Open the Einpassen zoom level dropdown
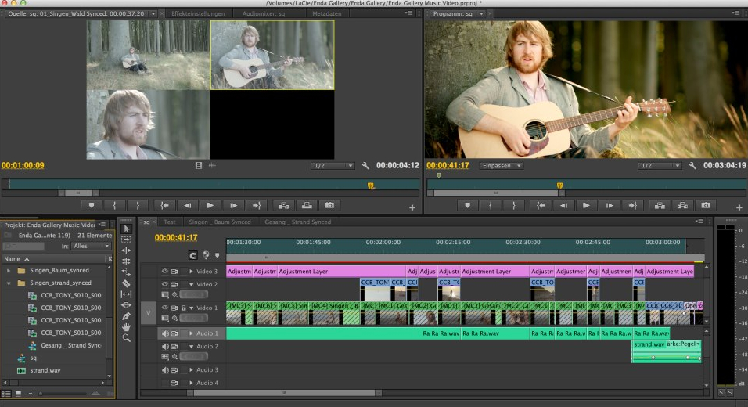The width and height of the screenshot is (748, 407). pos(501,166)
